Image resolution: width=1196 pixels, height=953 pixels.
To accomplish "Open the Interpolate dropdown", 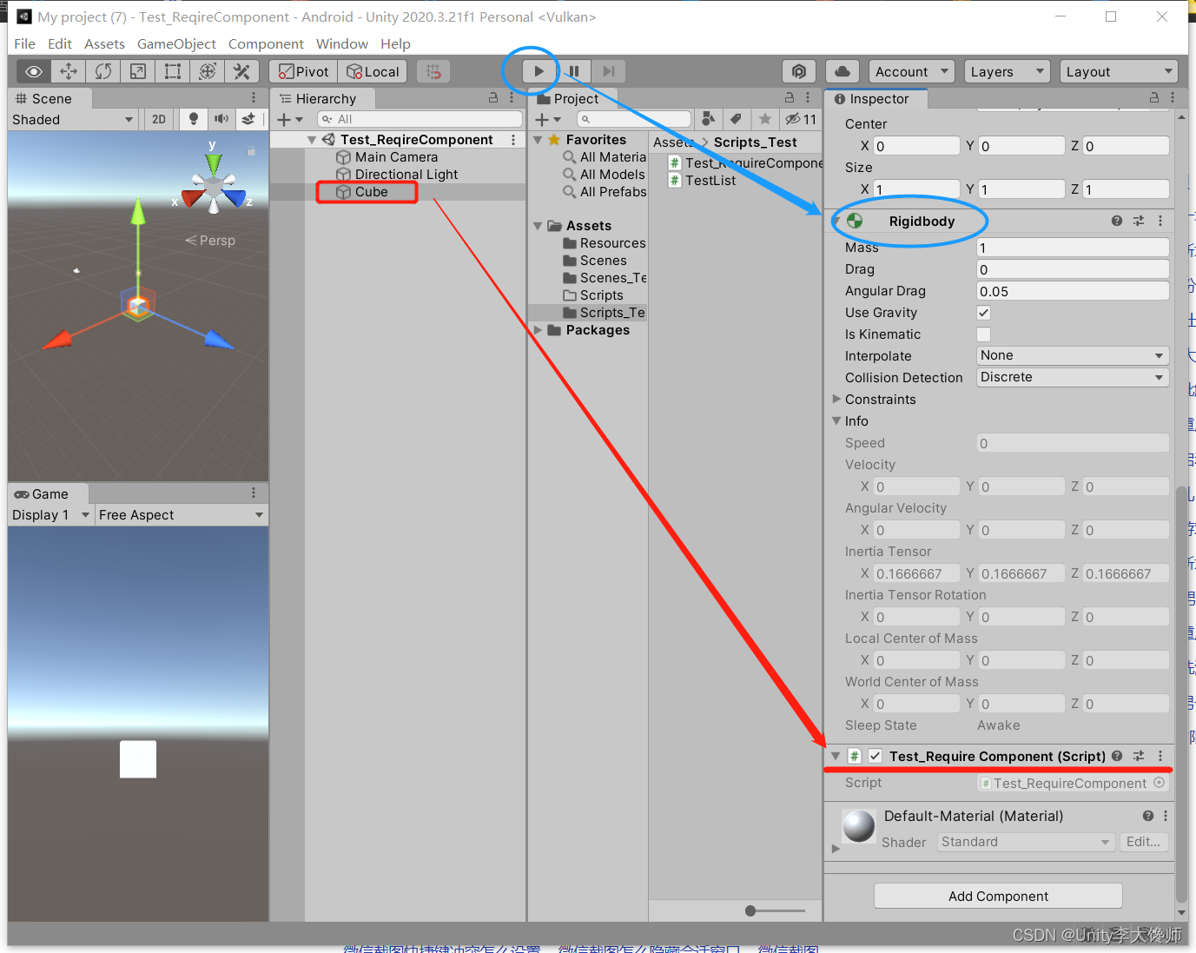I will tap(1072, 355).
